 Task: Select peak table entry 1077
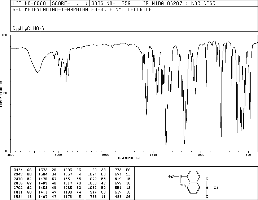pos(92,179)
